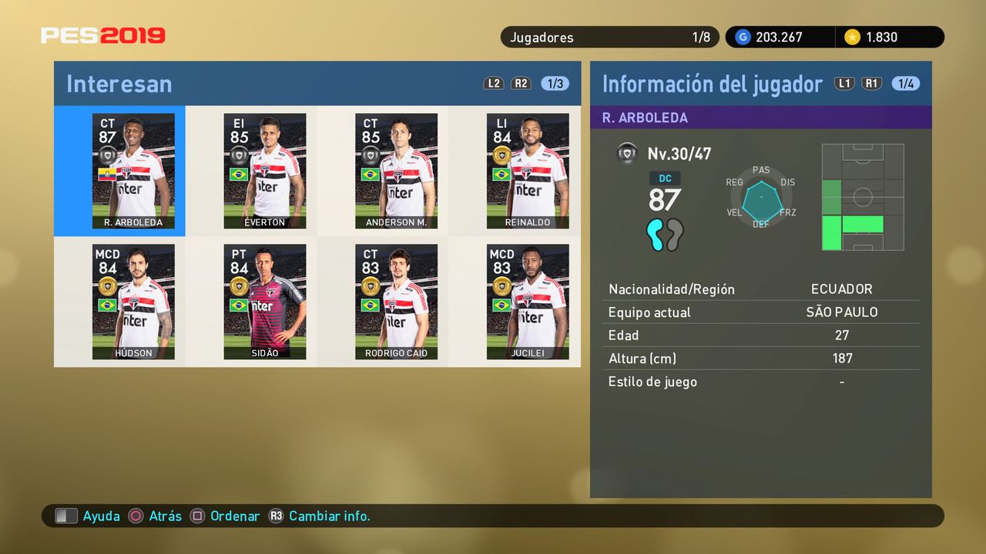This screenshot has height=554, width=986.
Task: Click the Jugadores 1/8 counter bar
Action: 610,37
